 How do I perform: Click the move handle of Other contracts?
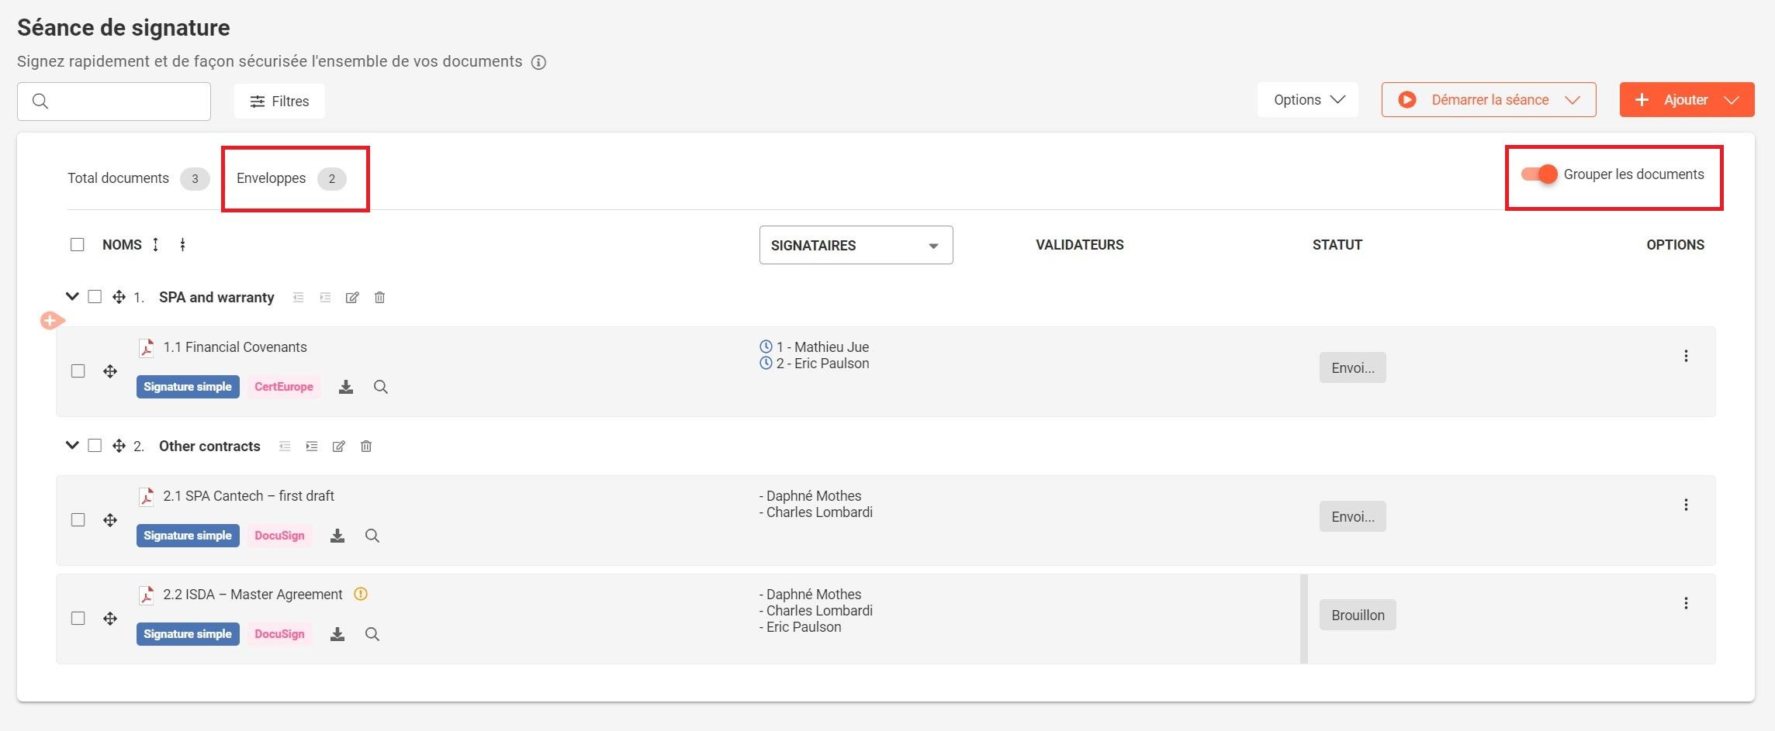[x=119, y=446]
